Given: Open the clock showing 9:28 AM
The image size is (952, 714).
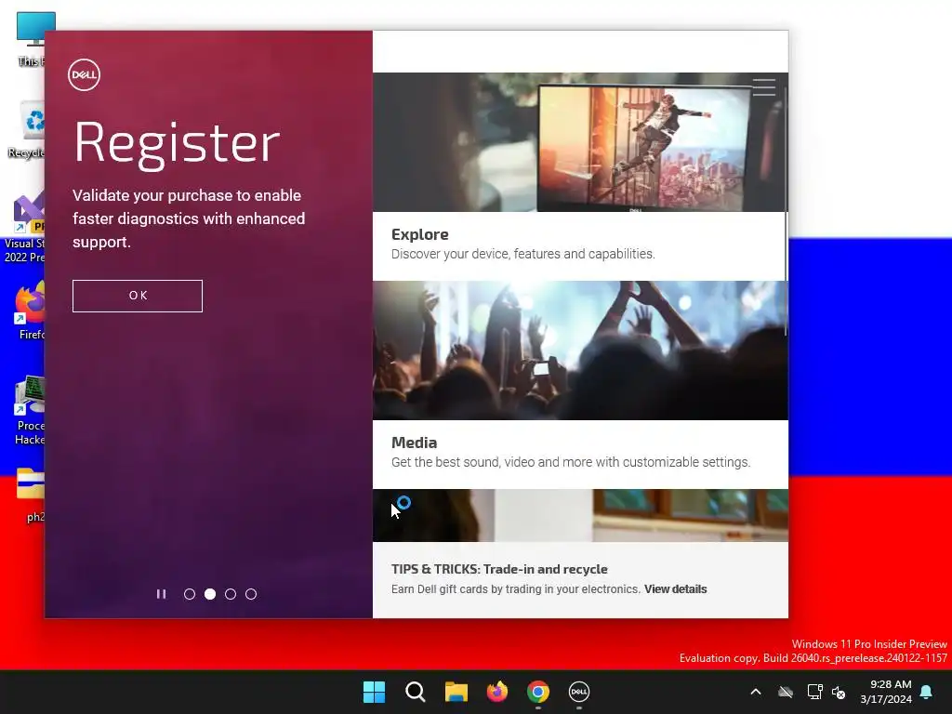Looking at the screenshot, I should pos(886,692).
